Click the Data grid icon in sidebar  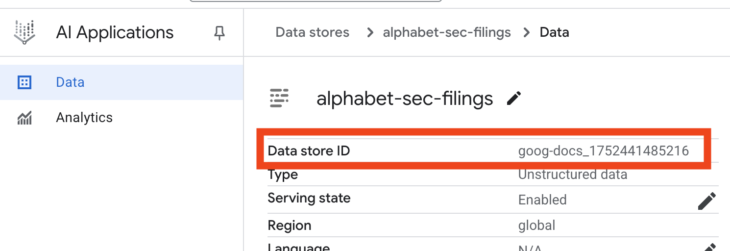[24, 82]
